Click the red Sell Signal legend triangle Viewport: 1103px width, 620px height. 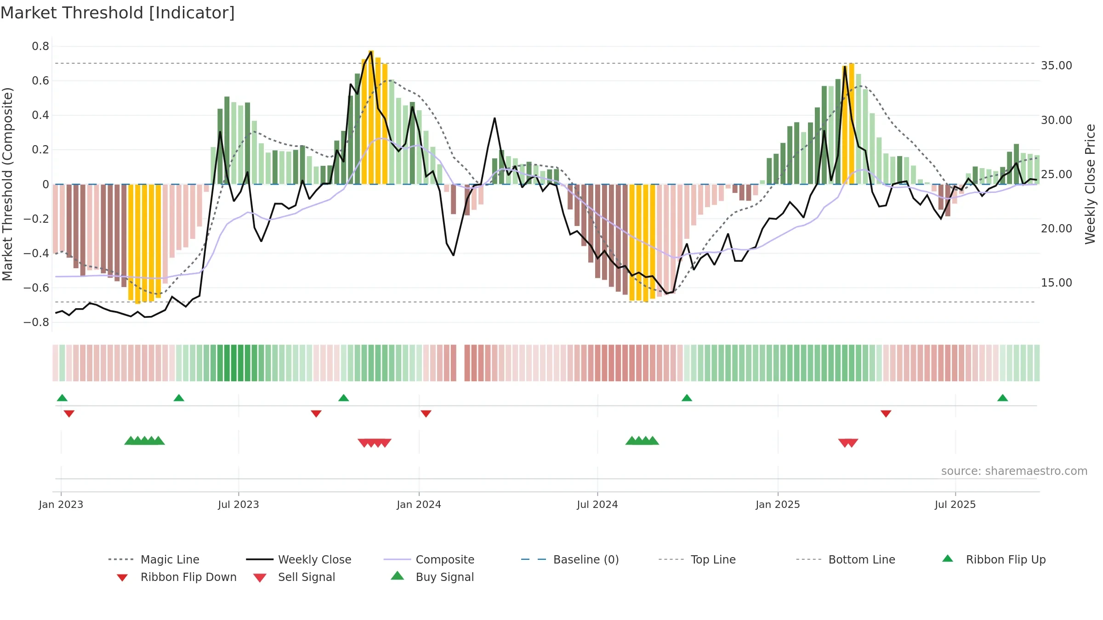(260, 578)
